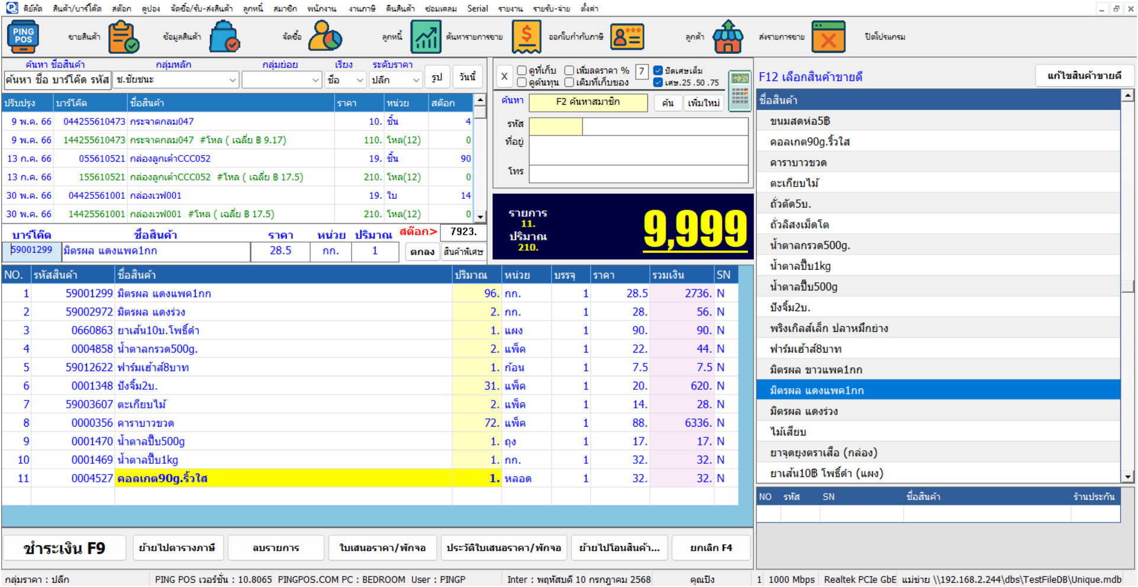Screen dimensions: 1138x587
Task: Click the orange dollar receipt icon
Action: [526, 37]
